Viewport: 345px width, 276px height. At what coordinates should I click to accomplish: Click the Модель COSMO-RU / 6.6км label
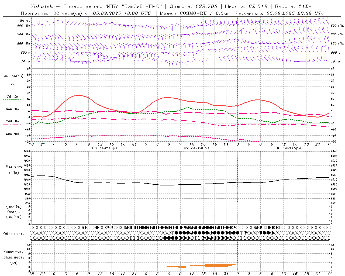point(194,13)
